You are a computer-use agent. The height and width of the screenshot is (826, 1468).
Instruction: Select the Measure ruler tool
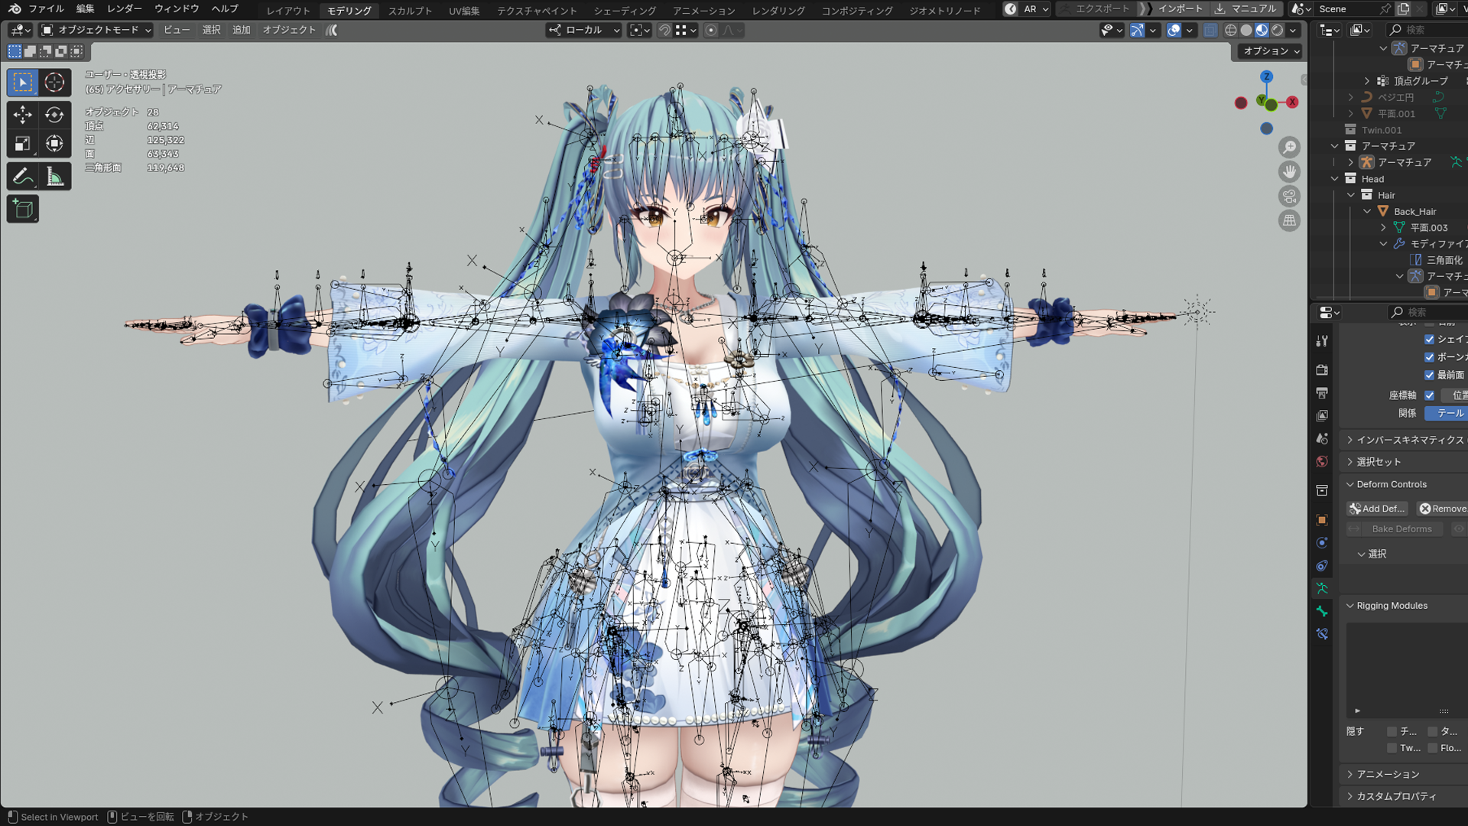(54, 177)
